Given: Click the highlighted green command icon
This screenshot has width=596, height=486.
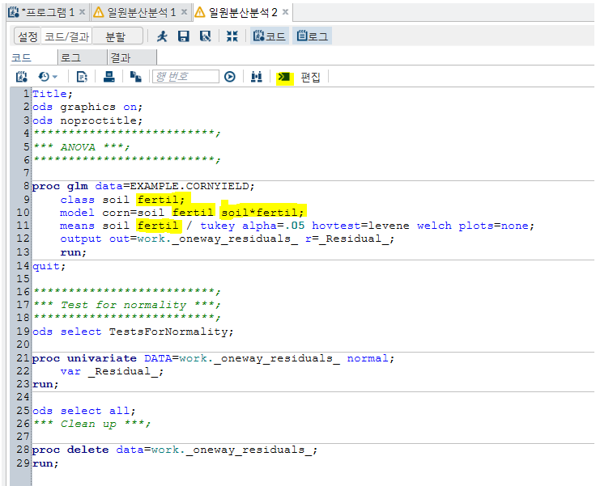Looking at the screenshot, I should pyautogui.click(x=284, y=77).
